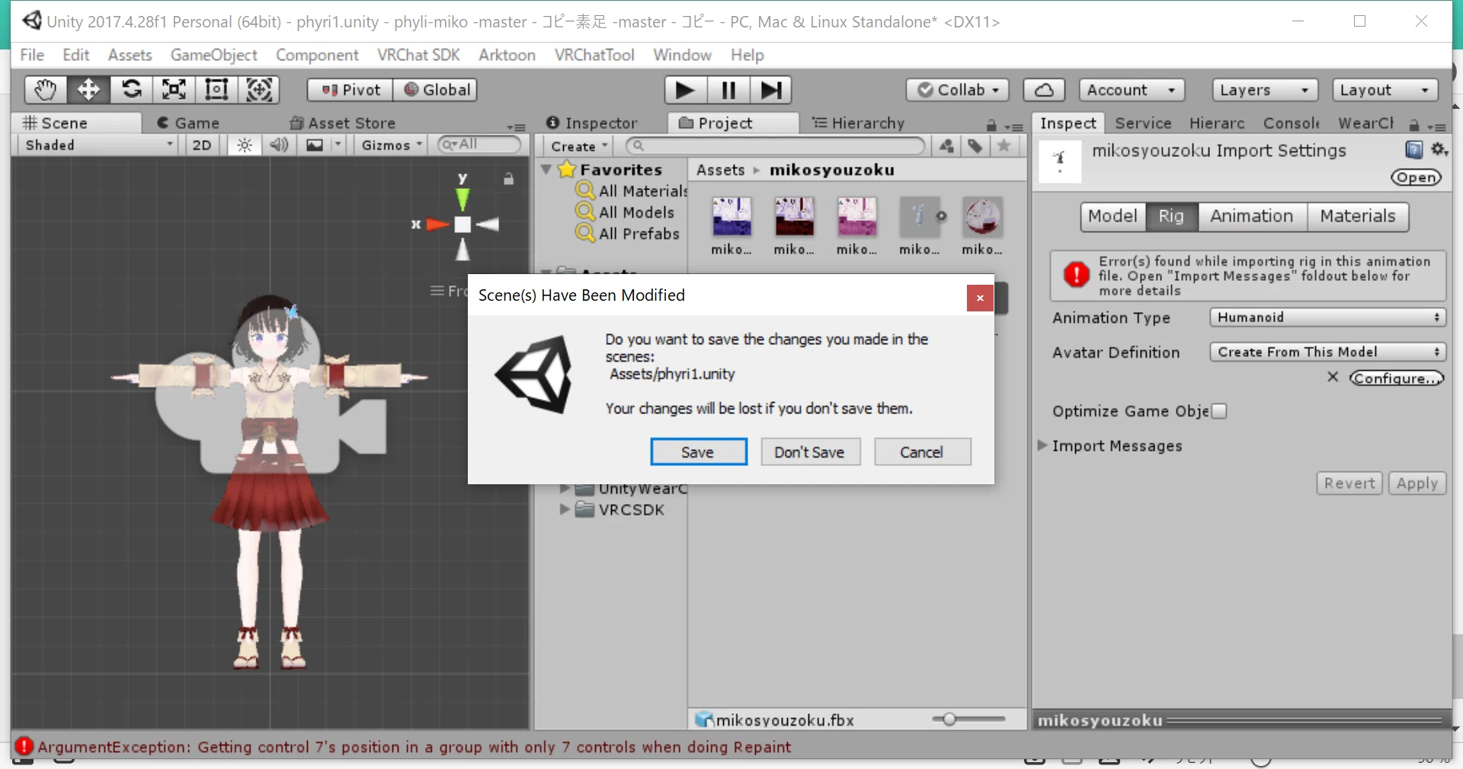The width and height of the screenshot is (1463, 769).
Task: Click the Configure... avatar button
Action: [1397, 378]
